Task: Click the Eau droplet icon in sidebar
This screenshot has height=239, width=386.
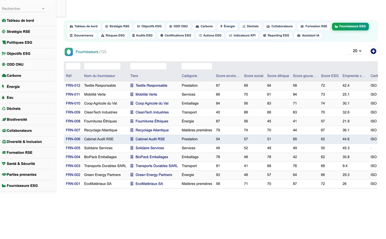Action: 4,97
